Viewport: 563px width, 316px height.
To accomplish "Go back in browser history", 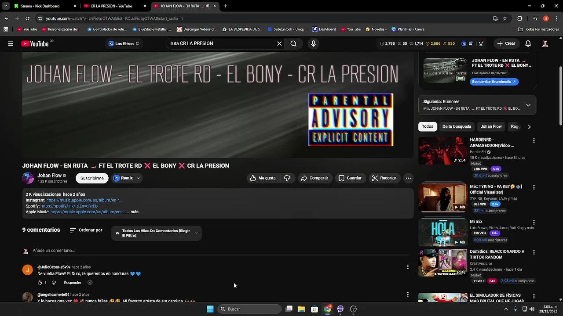I will click(6, 18).
